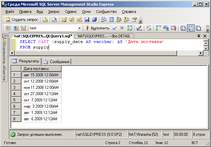Image resolution: width=211 pixels, height=147 pixels.
Task: Save the query with the floppy disk icon
Action: (x=87, y=20)
